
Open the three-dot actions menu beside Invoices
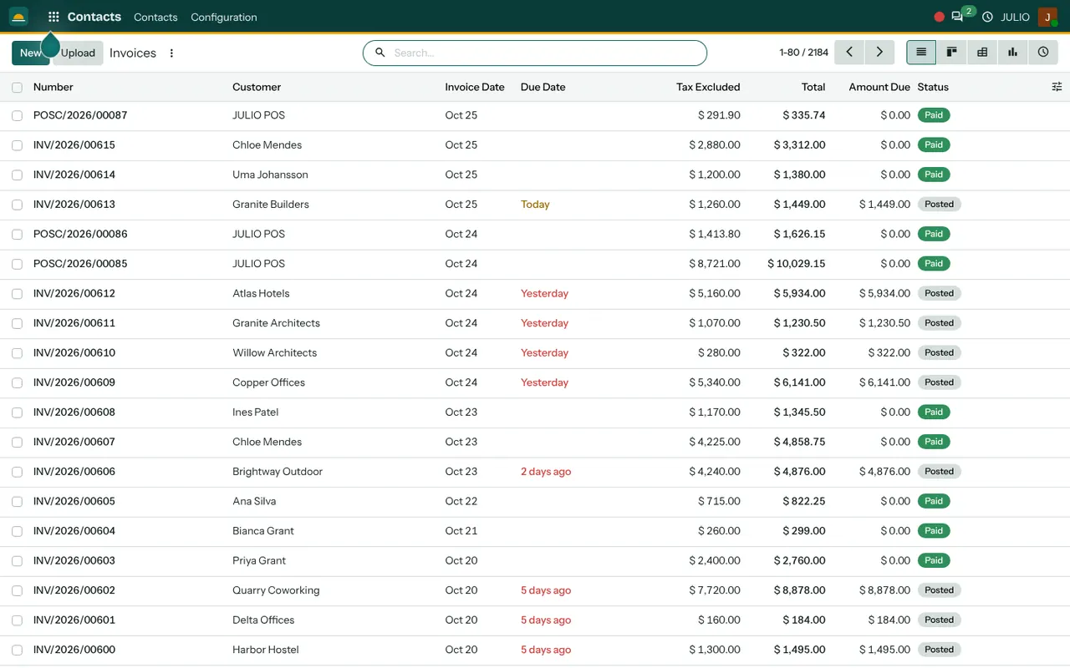171,53
